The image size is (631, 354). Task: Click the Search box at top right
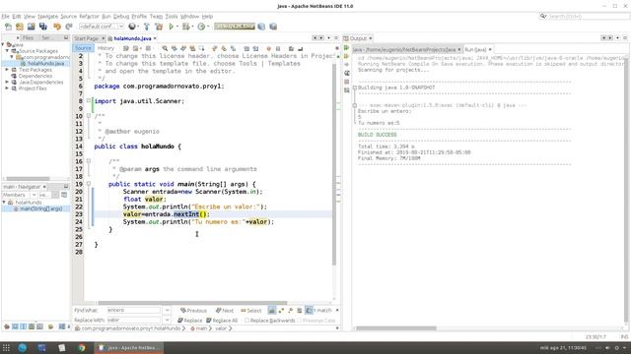[x=588, y=16]
